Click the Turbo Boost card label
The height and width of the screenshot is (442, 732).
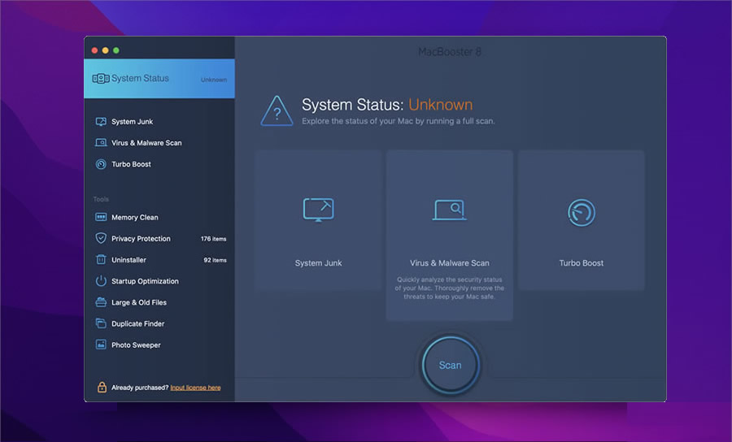pyautogui.click(x=582, y=263)
